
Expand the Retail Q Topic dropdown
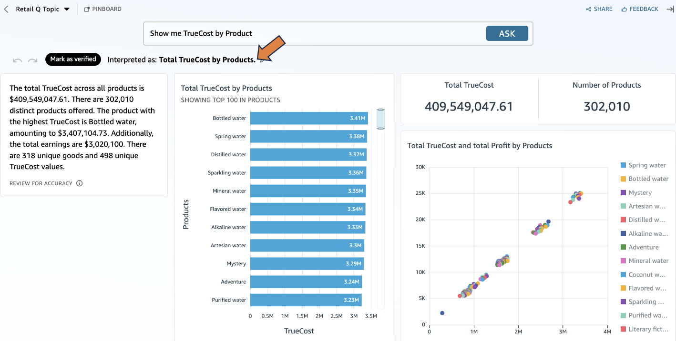tap(67, 9)
